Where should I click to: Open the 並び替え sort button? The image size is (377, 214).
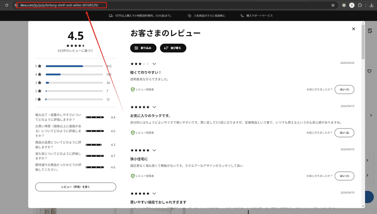(x=173, y=48)
